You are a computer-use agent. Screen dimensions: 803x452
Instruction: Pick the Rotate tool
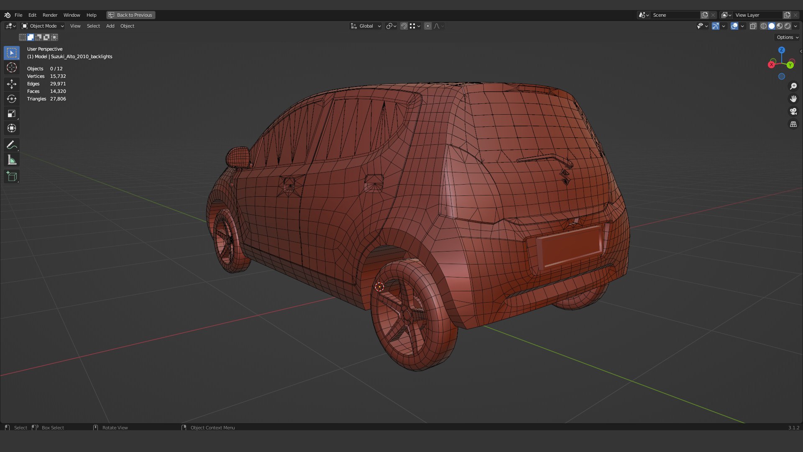click(12, 99)
